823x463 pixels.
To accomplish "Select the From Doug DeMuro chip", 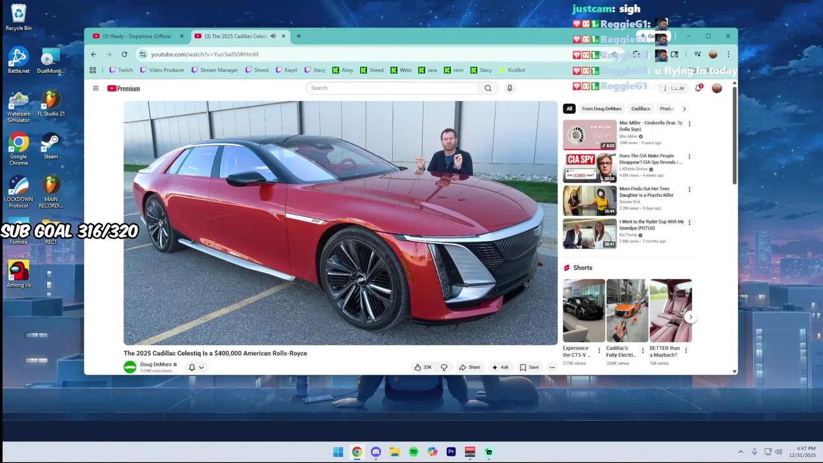I will (602, 109).
